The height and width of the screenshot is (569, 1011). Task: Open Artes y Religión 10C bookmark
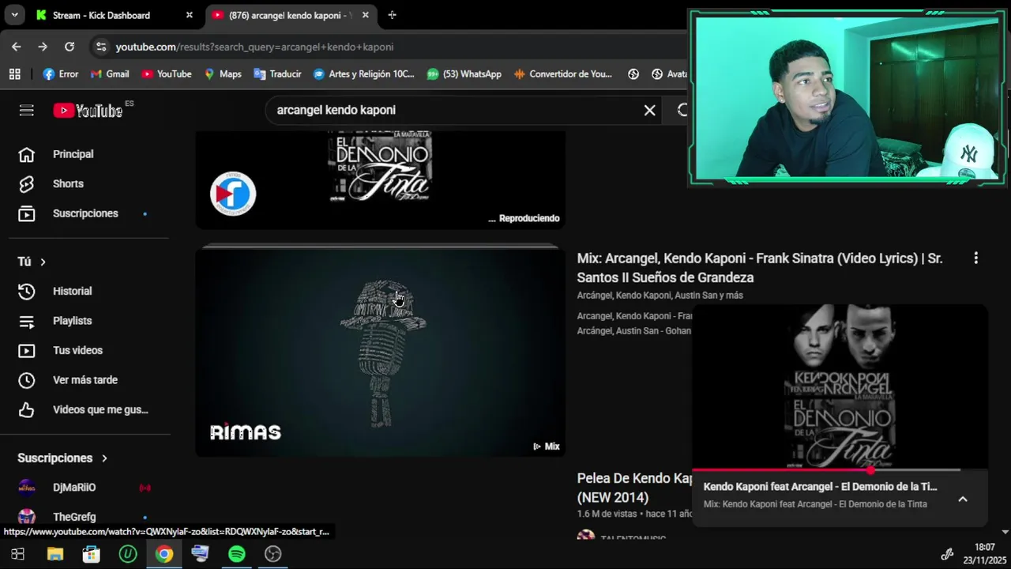(364, 73)
